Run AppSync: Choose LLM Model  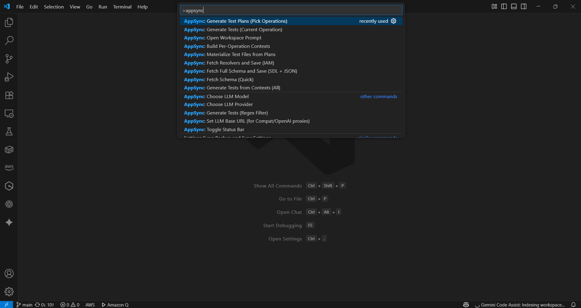[291, 96]
